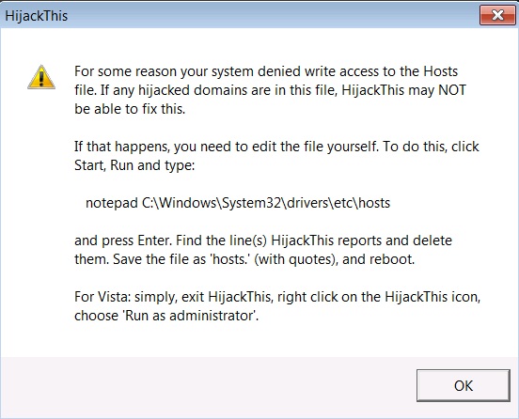Viewport: 519px width, 419px height.
Task: Click 'and press Enter' text
Action: coord(123,241)
